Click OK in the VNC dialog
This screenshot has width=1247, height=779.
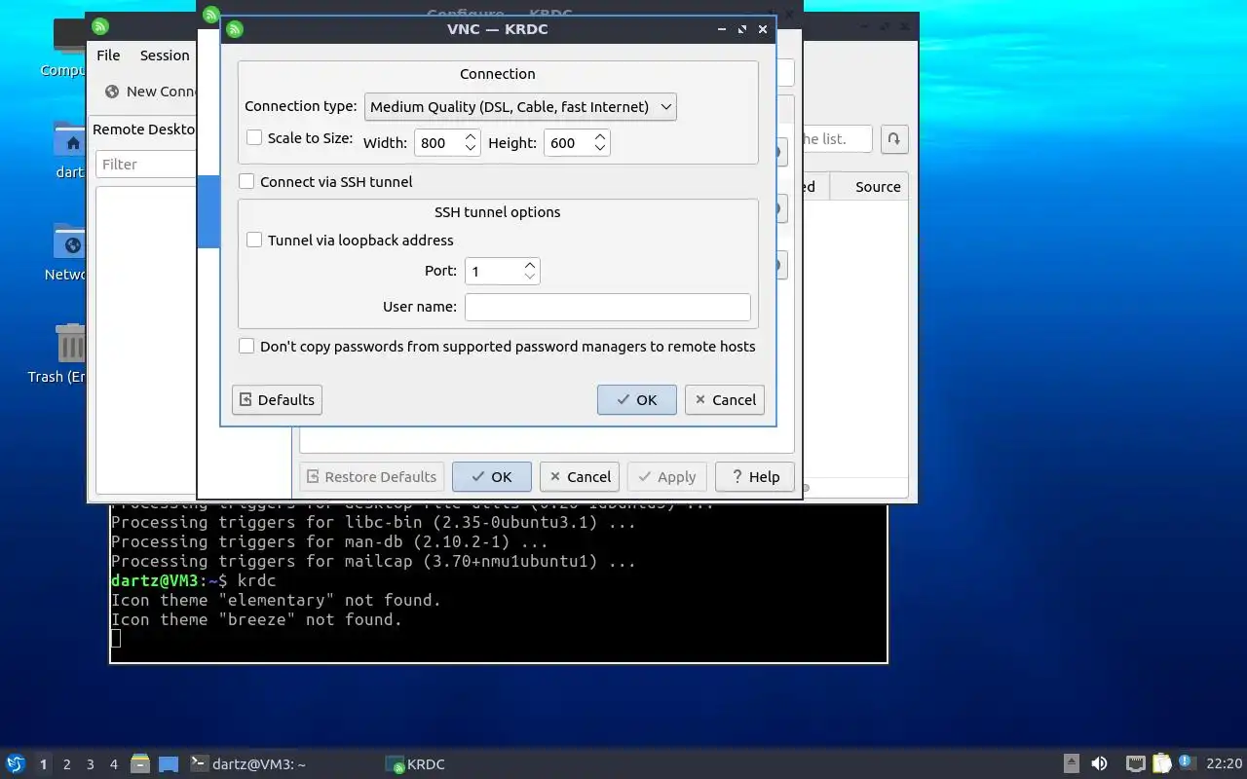pyautogui.click(x=637, y=400)
